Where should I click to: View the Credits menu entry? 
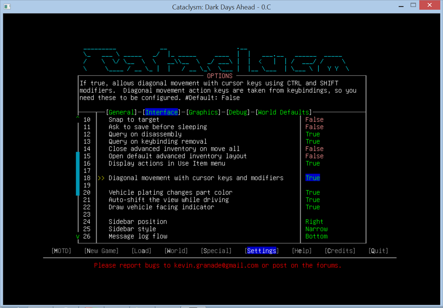click(340, 251)
